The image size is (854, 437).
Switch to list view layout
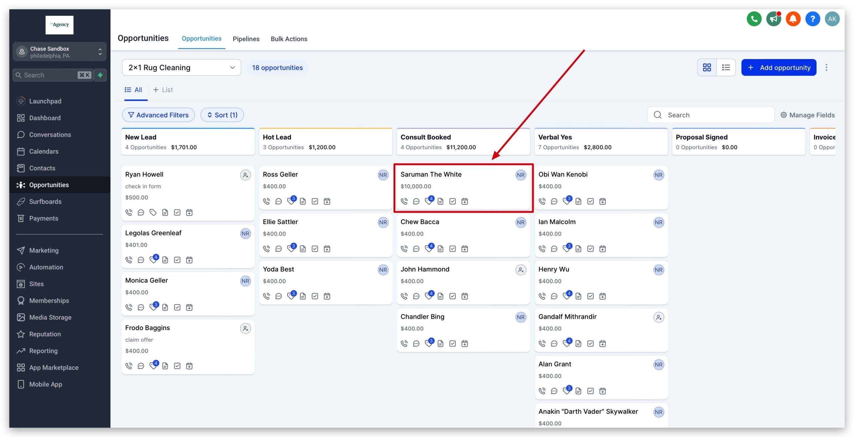pyautogui.click(x=726, y=67)
